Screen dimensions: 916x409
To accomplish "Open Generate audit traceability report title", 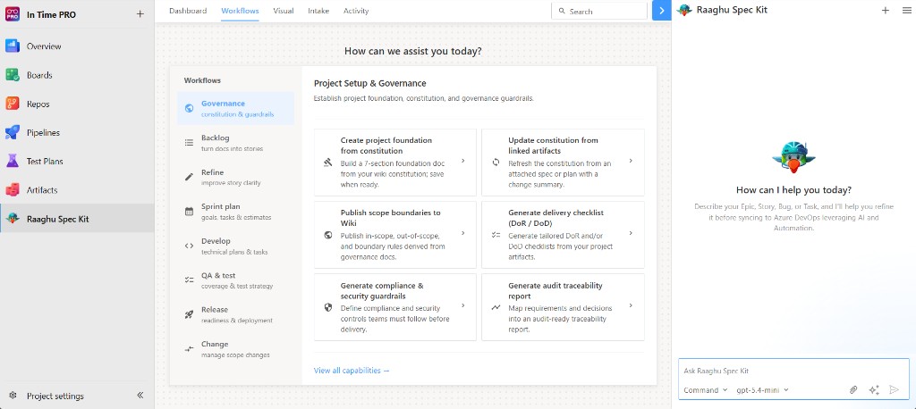I will 555,290.
